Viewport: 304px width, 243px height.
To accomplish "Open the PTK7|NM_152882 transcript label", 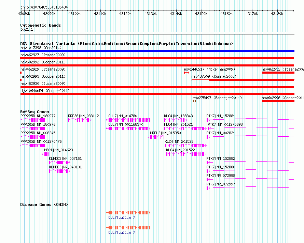I will [x=221, y=158].
